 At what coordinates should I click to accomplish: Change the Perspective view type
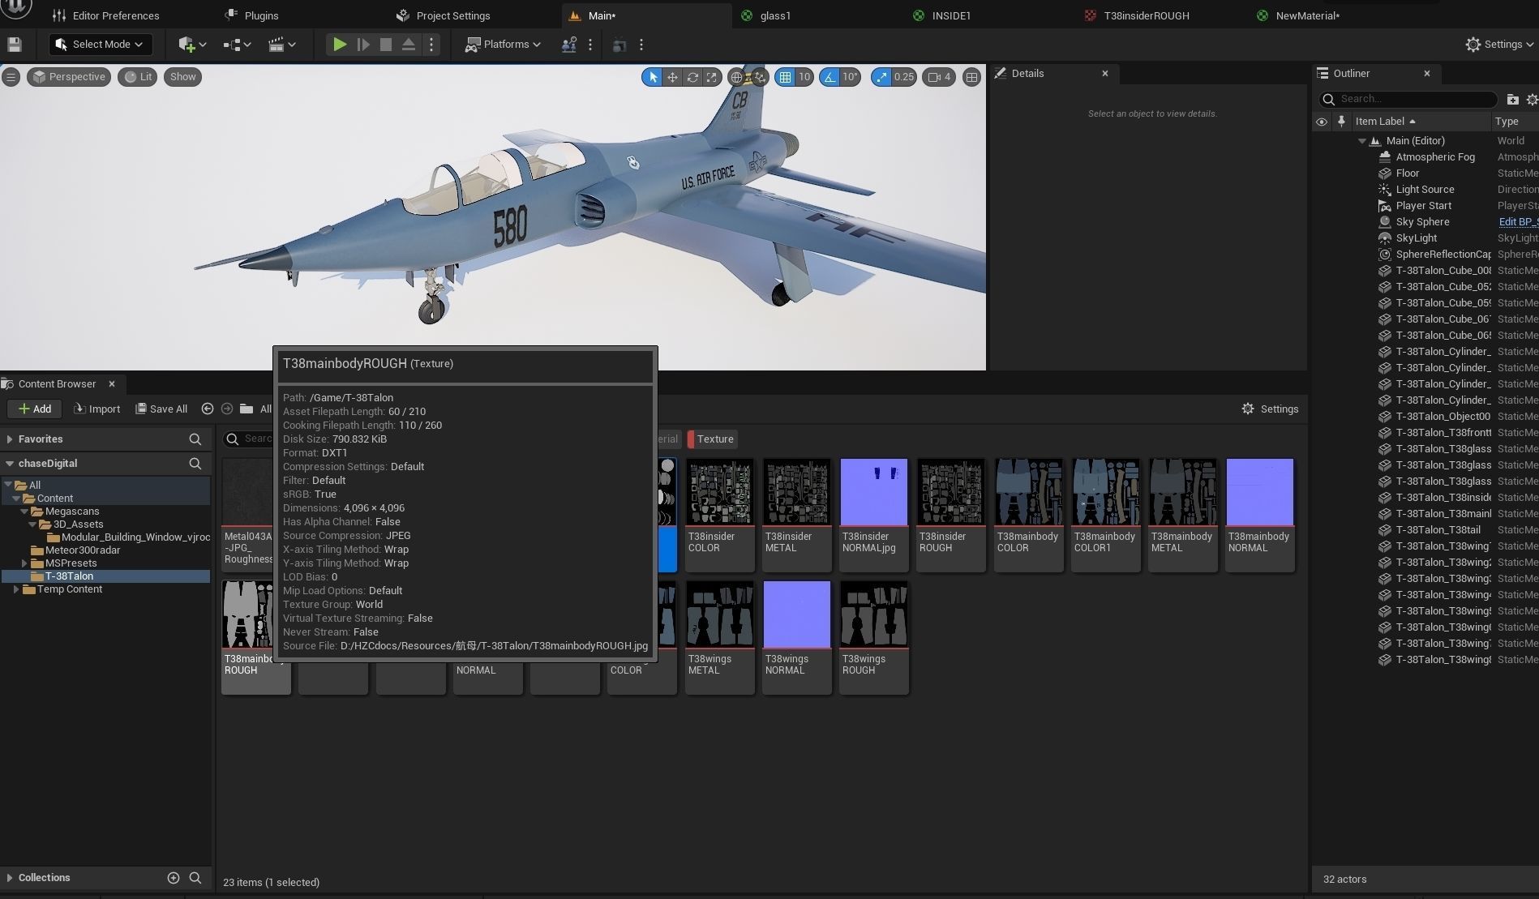[x=69, y=77]
